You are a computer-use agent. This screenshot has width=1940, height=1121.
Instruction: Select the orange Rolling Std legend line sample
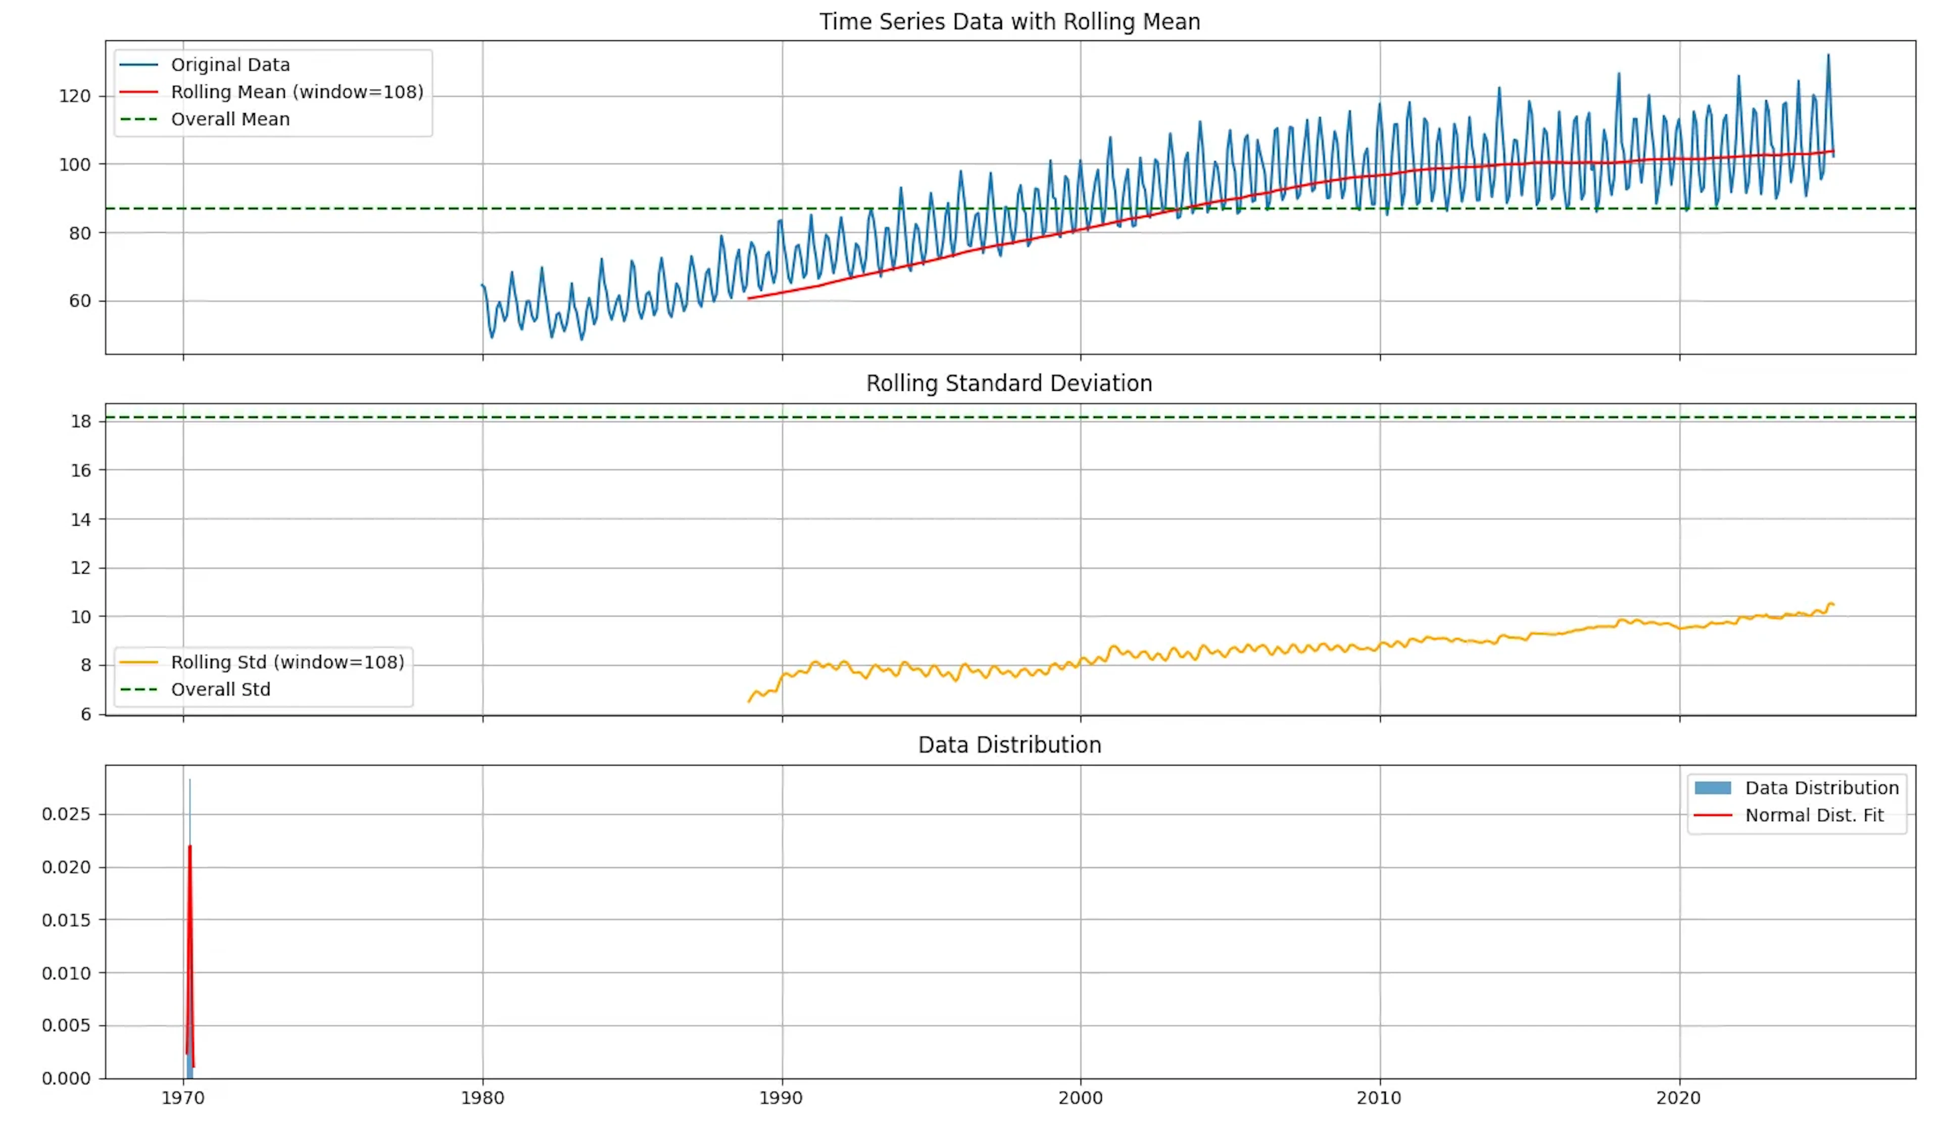coord(140,661)
